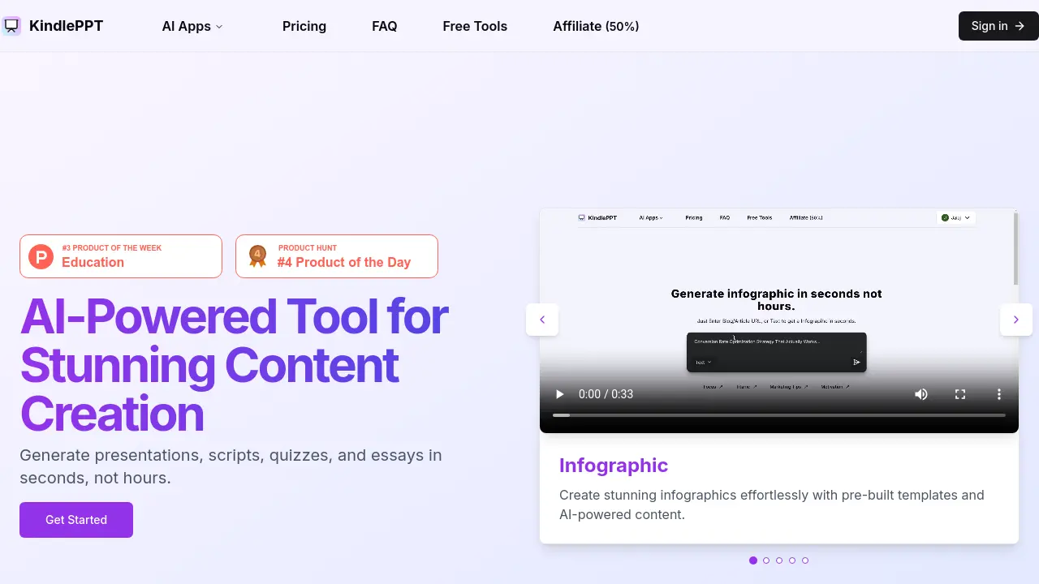Click the KindlePPT logo icon
Image resolution: width=1039 pixels, height=584 pixels.
(11, 25)
